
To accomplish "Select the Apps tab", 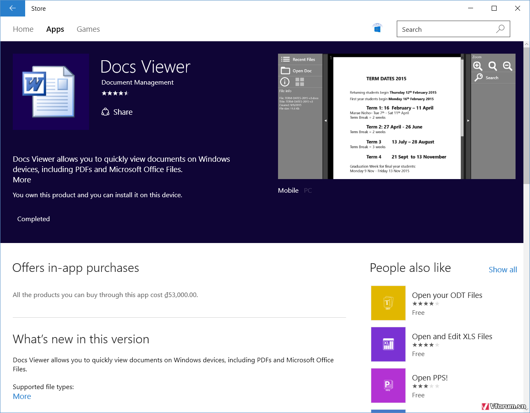I will coord(55,29).
